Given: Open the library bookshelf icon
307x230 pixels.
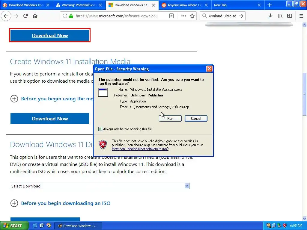Looking at the screenshot, I should (280, 16).
